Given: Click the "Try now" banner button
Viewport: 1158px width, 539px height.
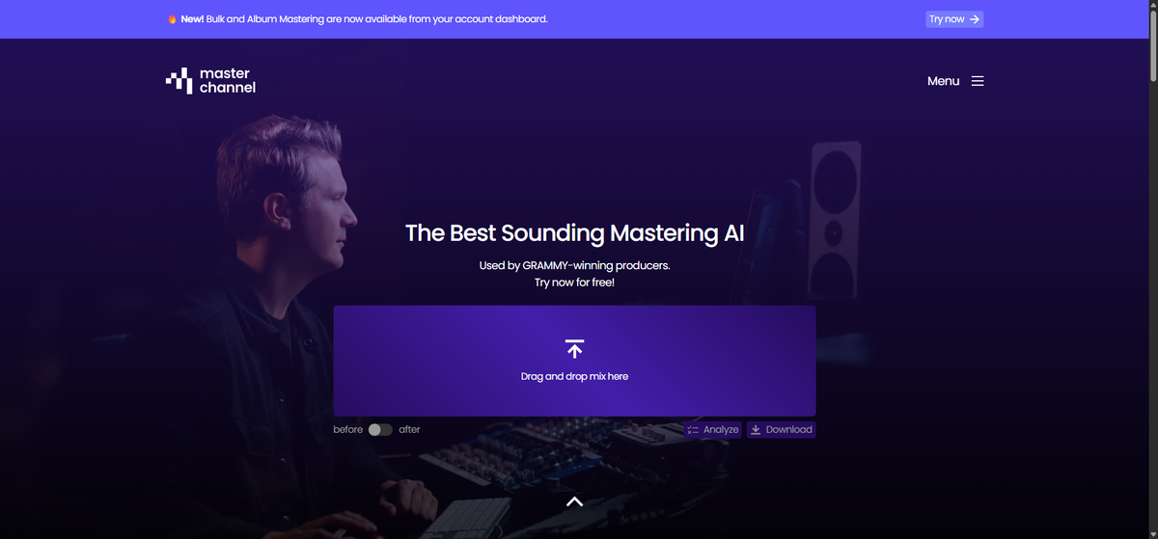Looking at the screenshot, I should [x=954, y=19].
